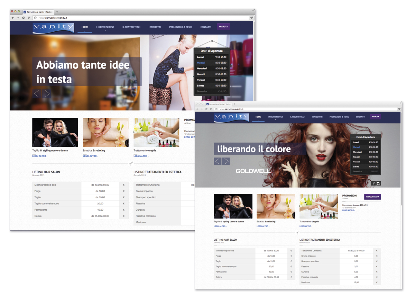Open I PRODOTTI in the front window
The width and height of the screenshot is (415, 298).
click(317, 117)
